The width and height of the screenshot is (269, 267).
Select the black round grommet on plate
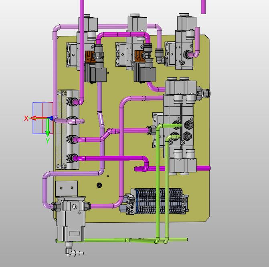[99, 185]
